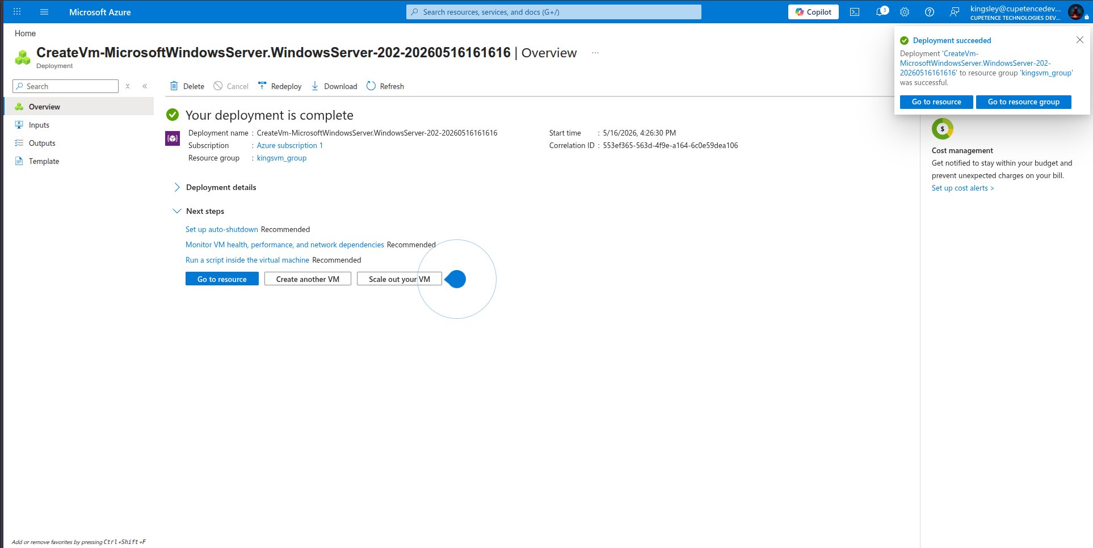
Task: Go to Home breadcrumb
Action: (25, 33)
